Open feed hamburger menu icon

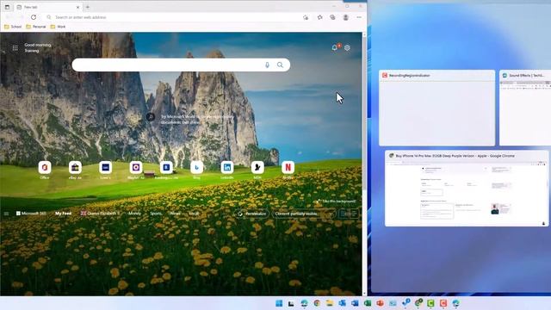click(6, 214)
